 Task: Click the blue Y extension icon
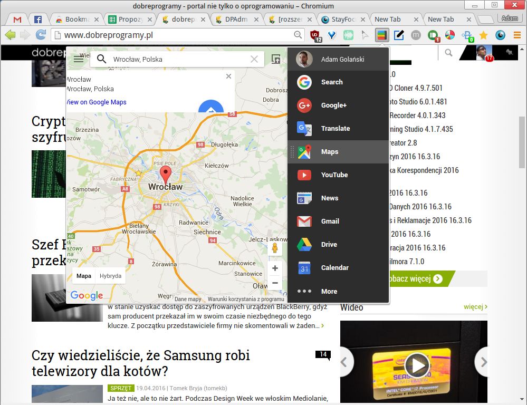point(332,35)
